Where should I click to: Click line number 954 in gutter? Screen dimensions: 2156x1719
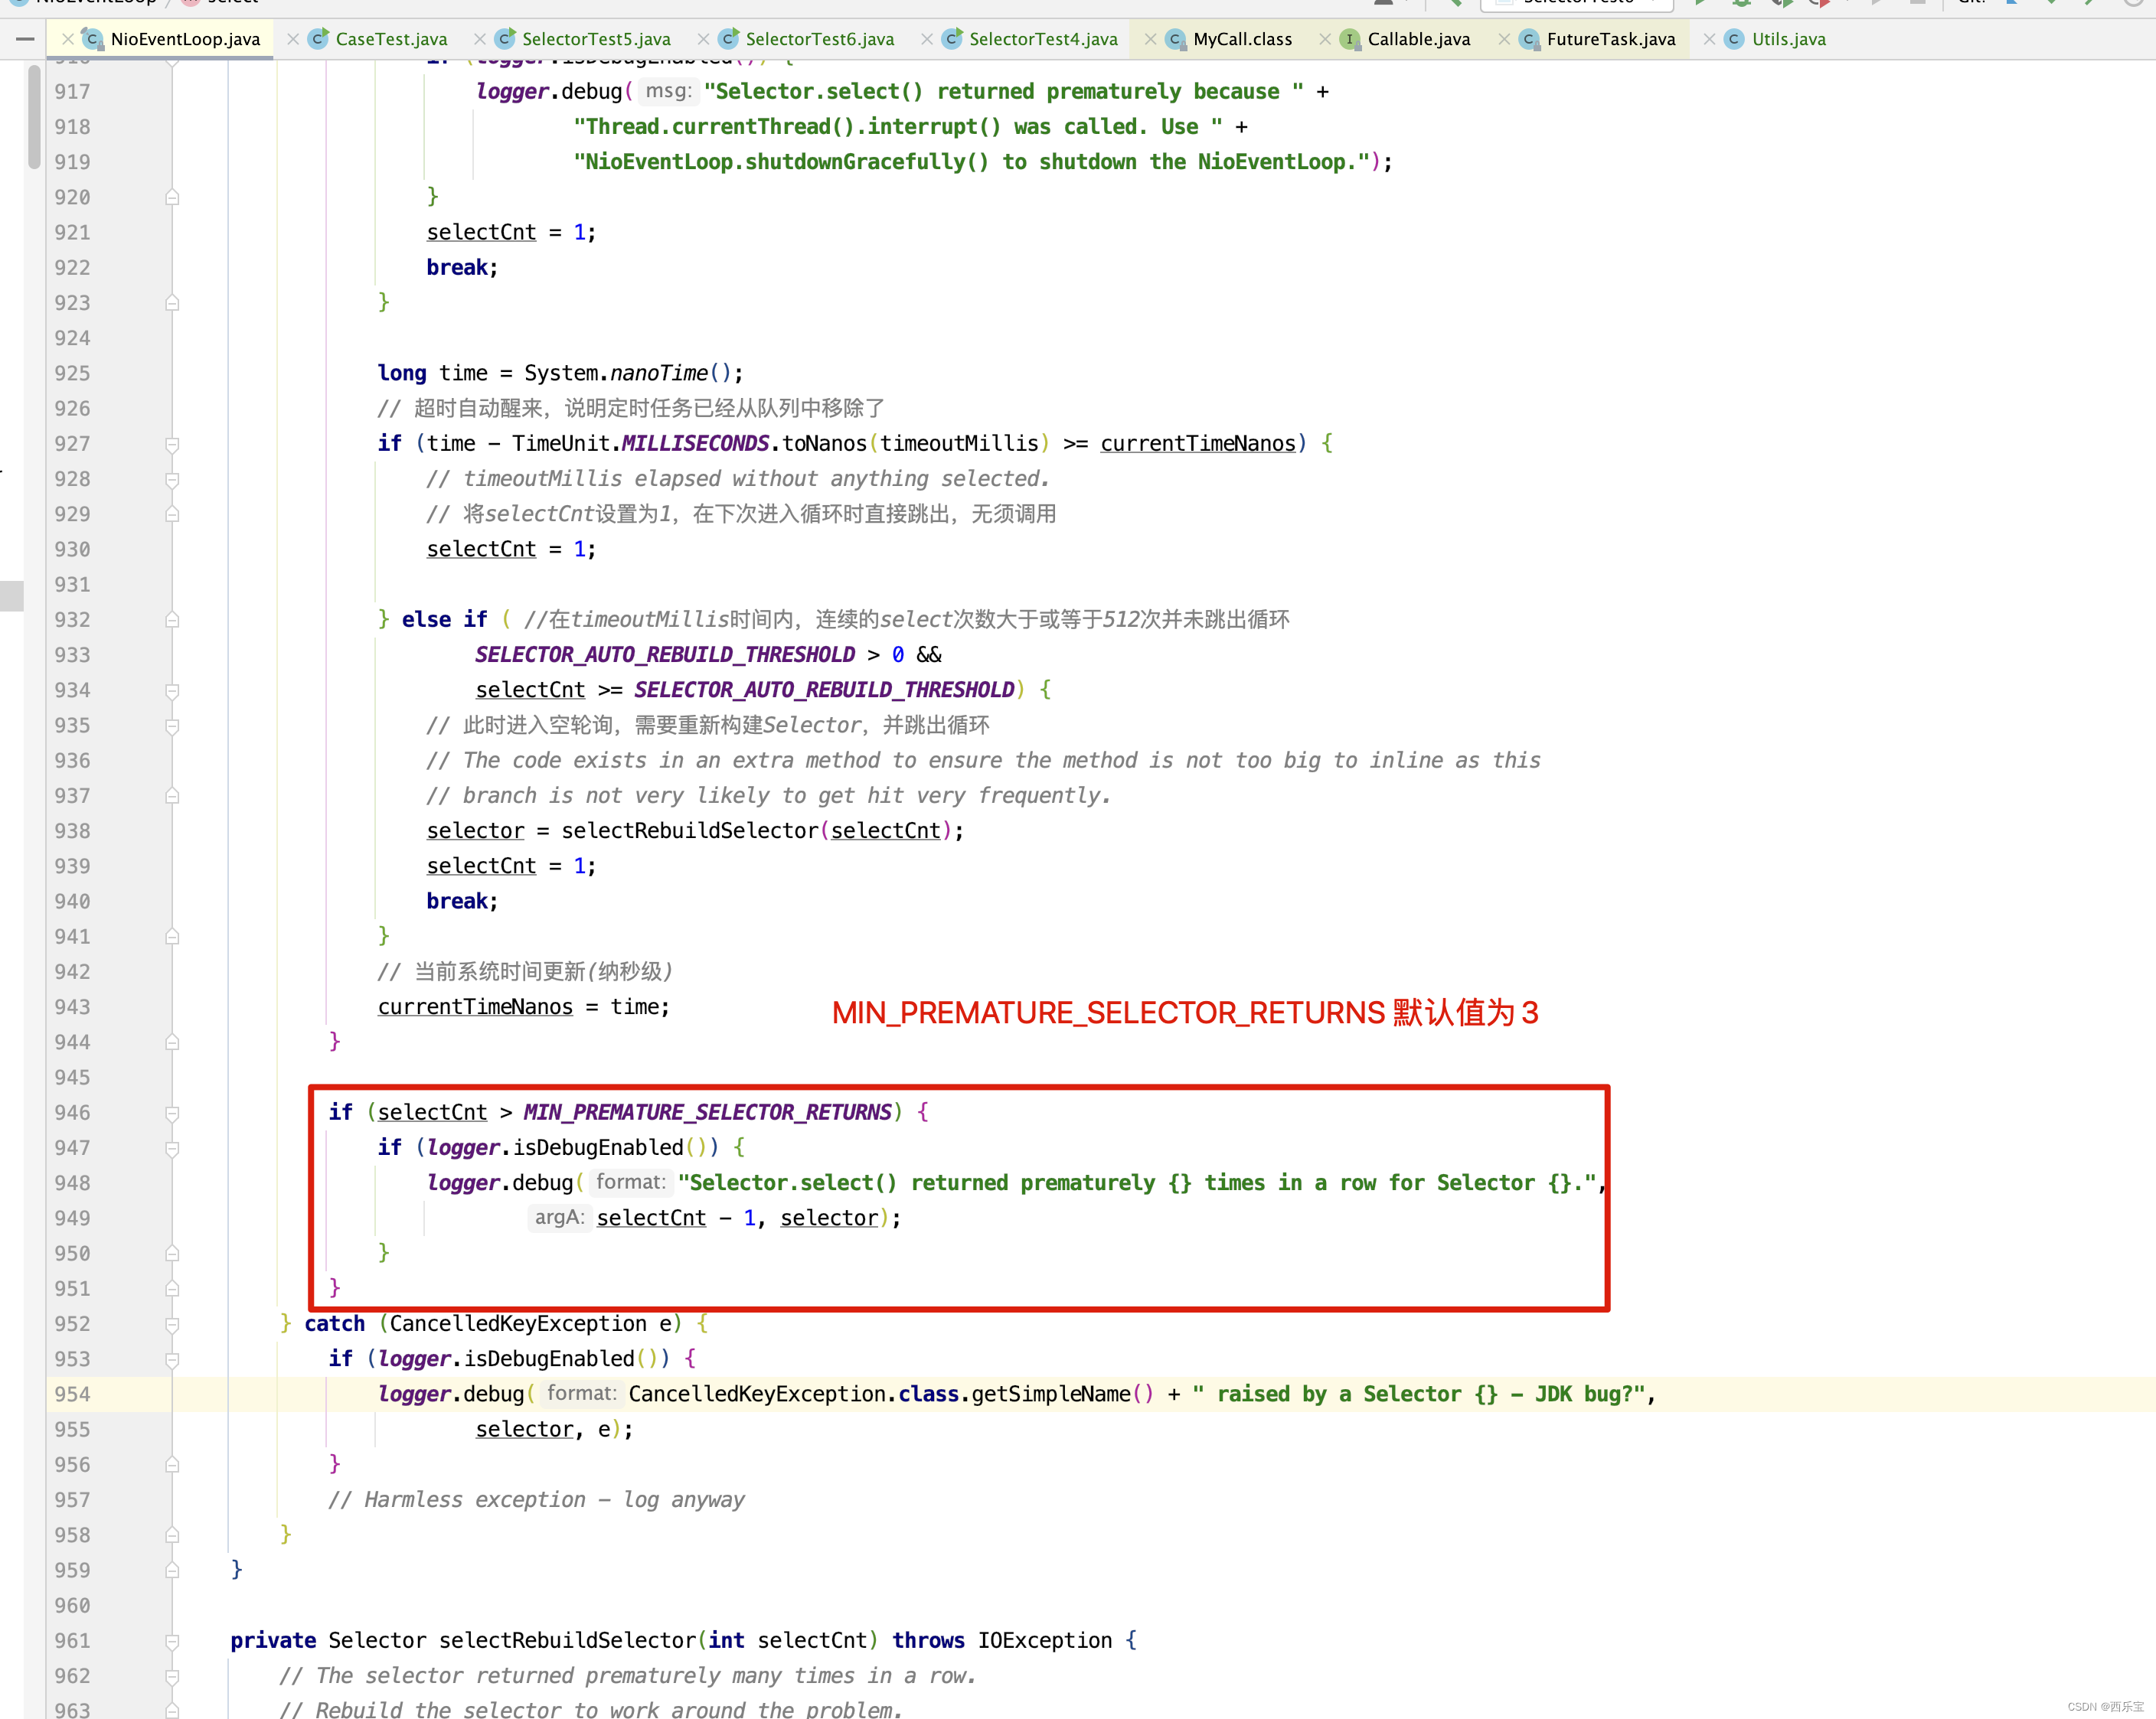click(x=72, y=1394)
